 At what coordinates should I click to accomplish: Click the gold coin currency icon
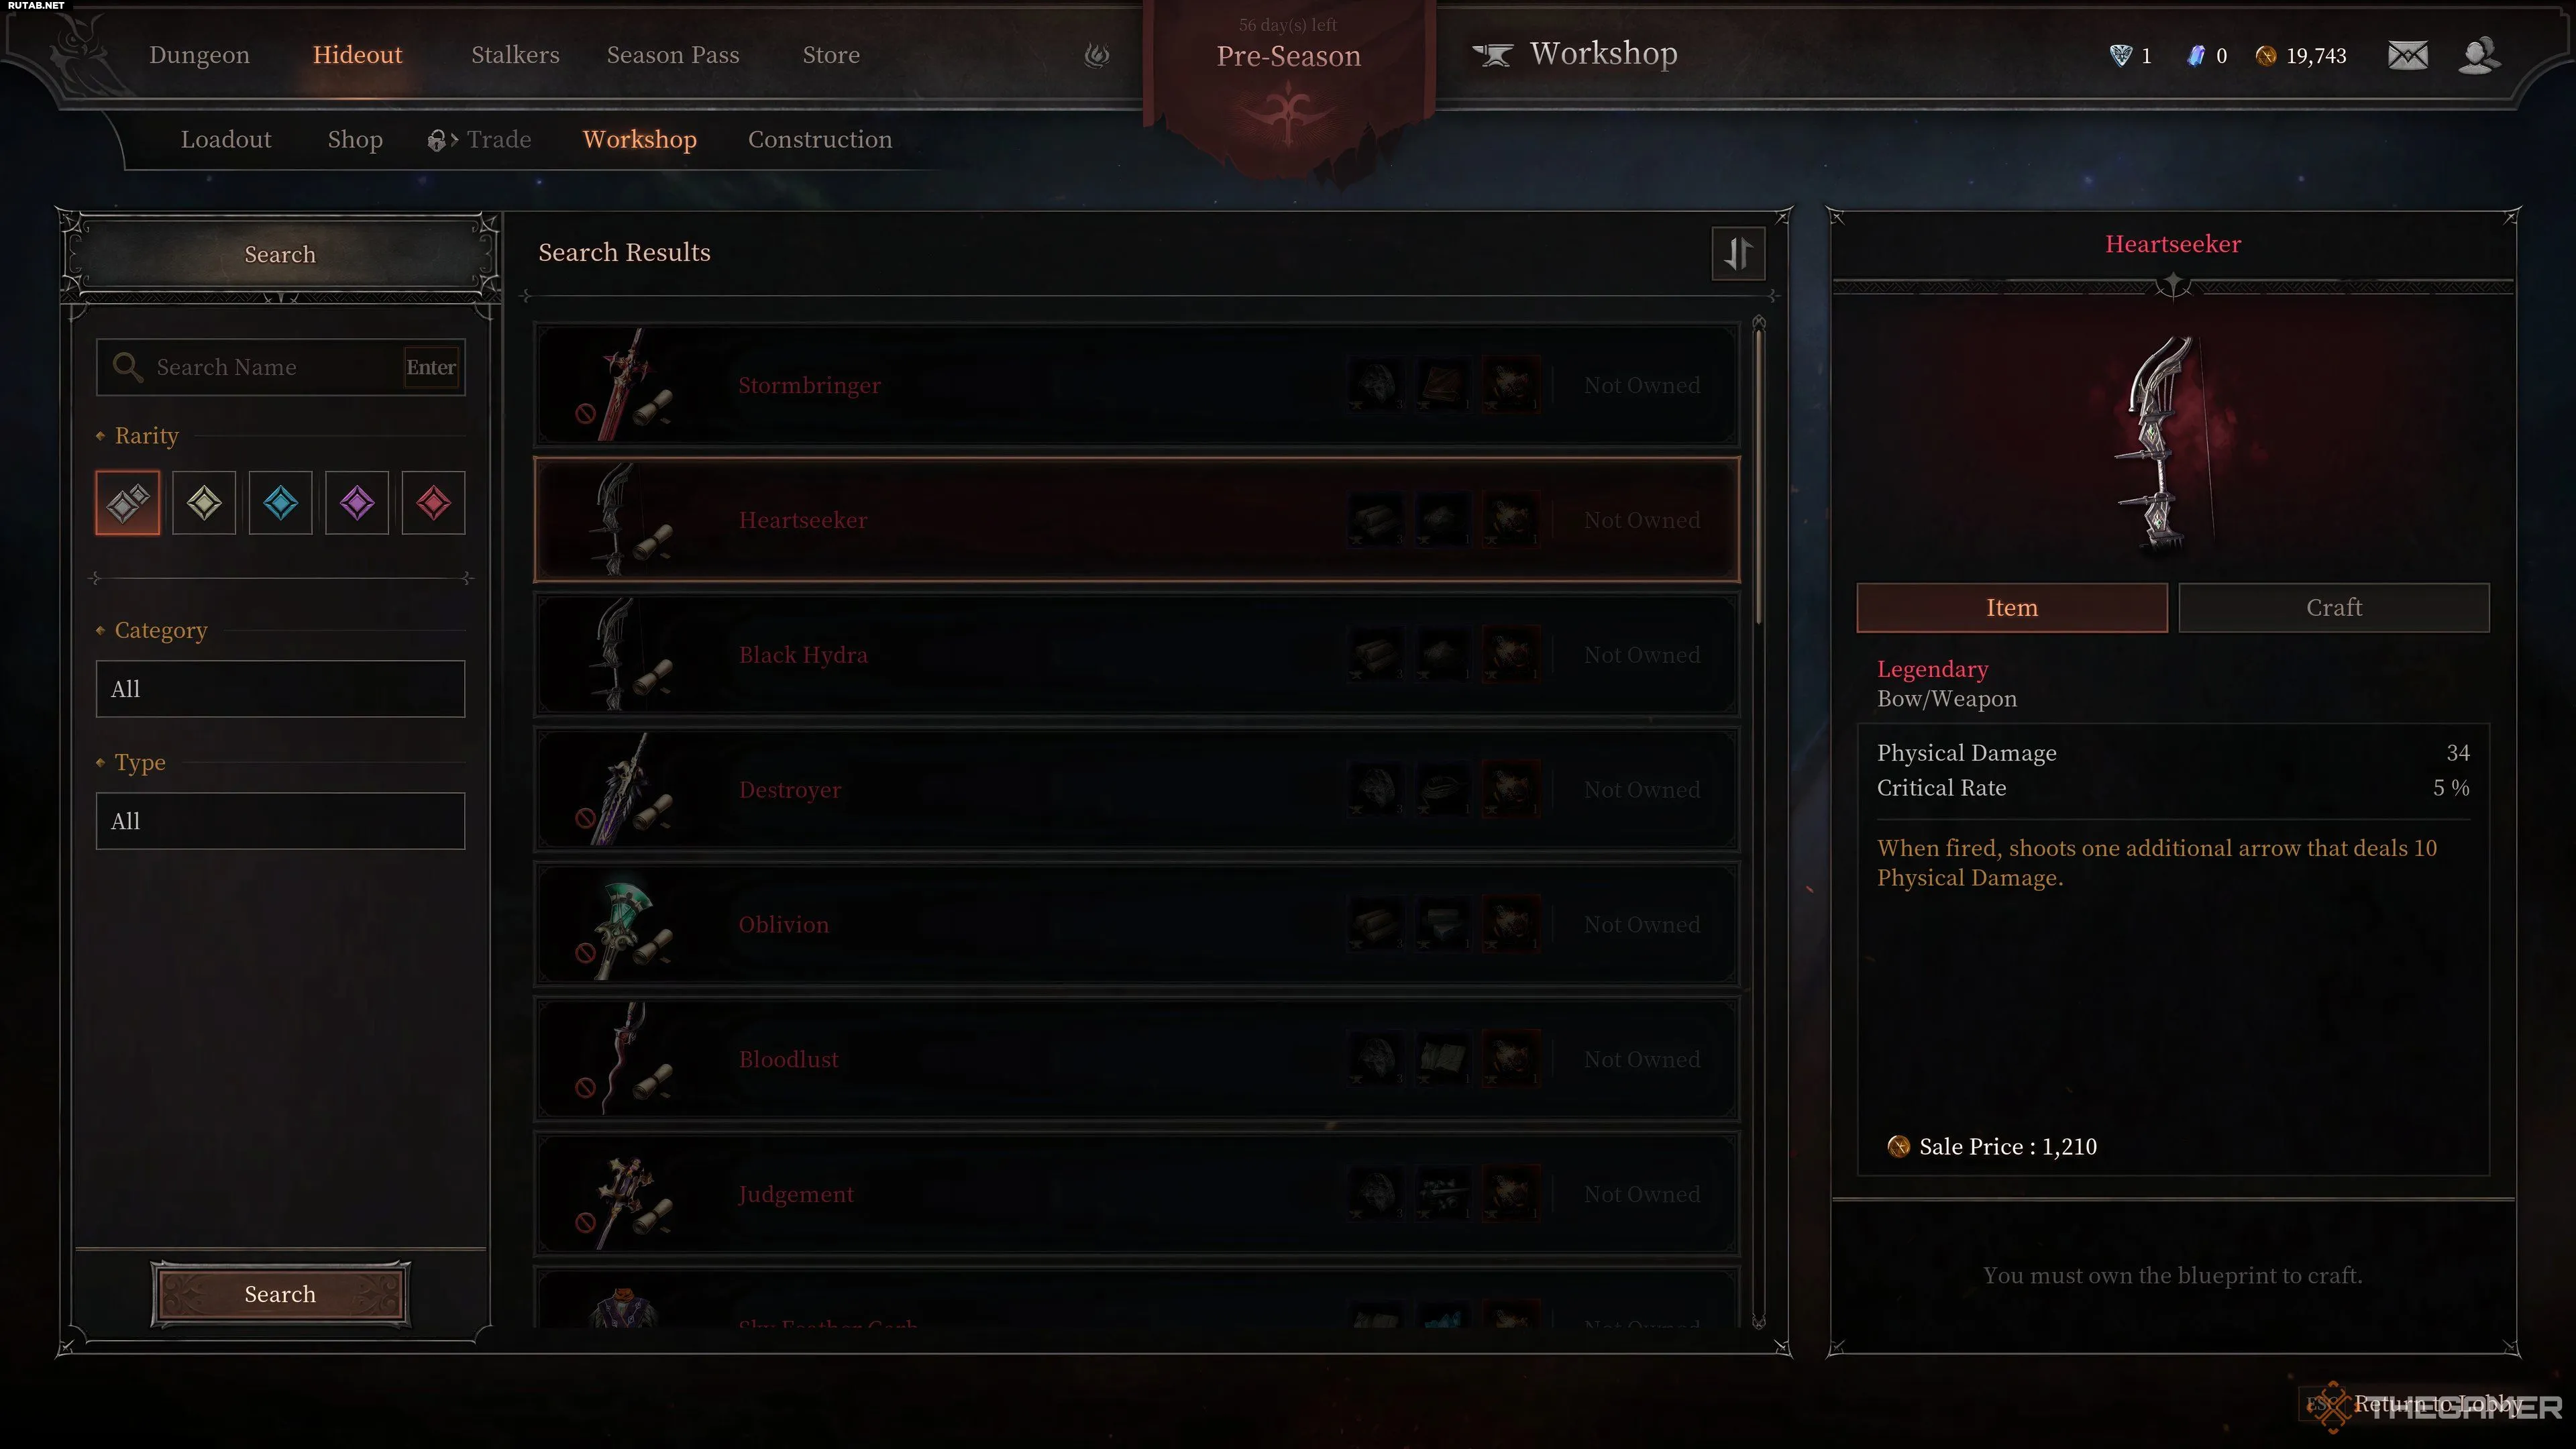pos(2265,56)
